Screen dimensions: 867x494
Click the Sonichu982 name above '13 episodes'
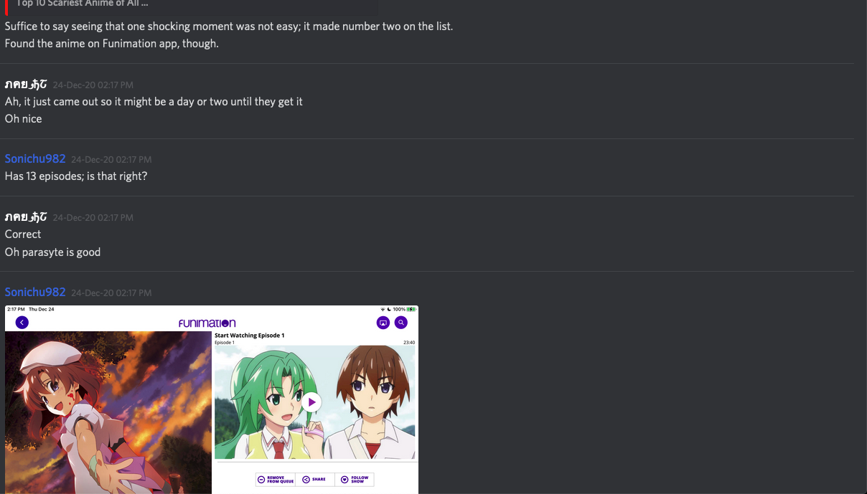(x=35, y=158)
